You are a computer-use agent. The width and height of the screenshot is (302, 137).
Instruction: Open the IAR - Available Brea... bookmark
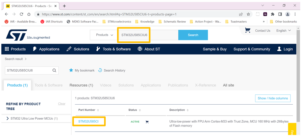pyautogui.click(x=21, y=21)
